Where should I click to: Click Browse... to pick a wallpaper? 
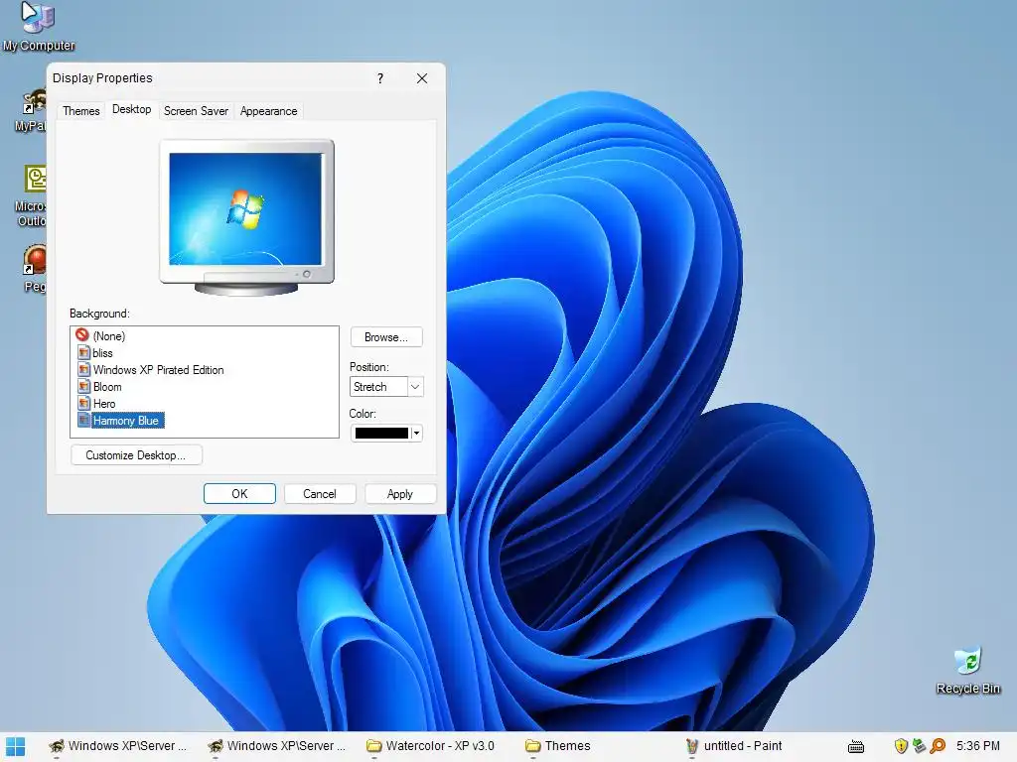(x=386, y=337)
